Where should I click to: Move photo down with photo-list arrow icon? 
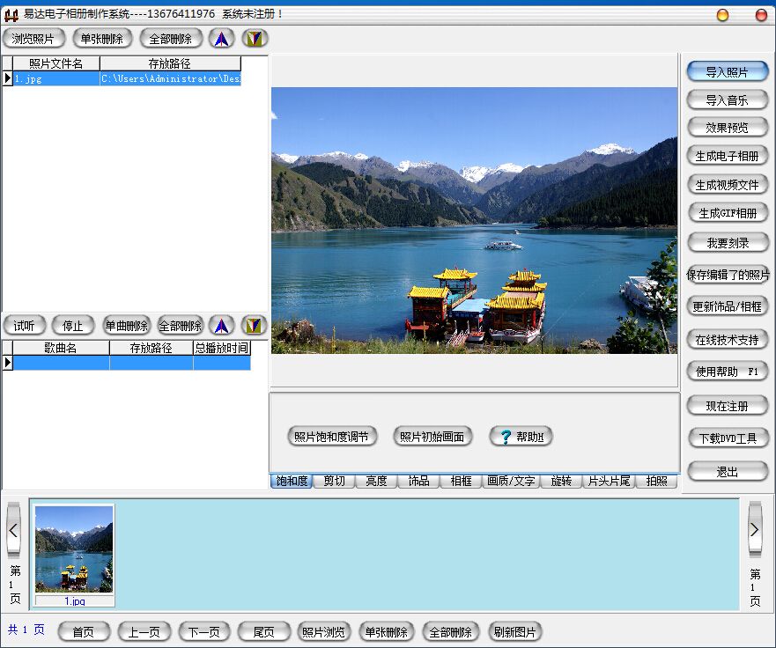(255, 38)
